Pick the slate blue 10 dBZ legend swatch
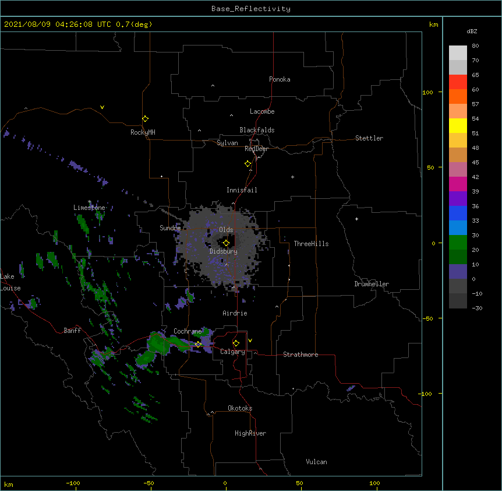 tap(458, 272)
